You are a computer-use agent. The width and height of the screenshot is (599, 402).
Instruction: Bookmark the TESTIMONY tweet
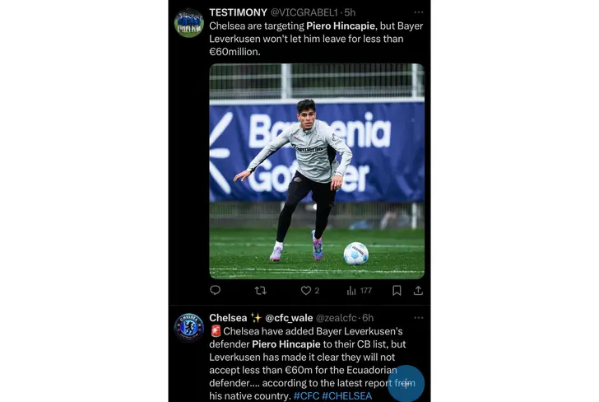pyautogui.click(x=397, y=291)
